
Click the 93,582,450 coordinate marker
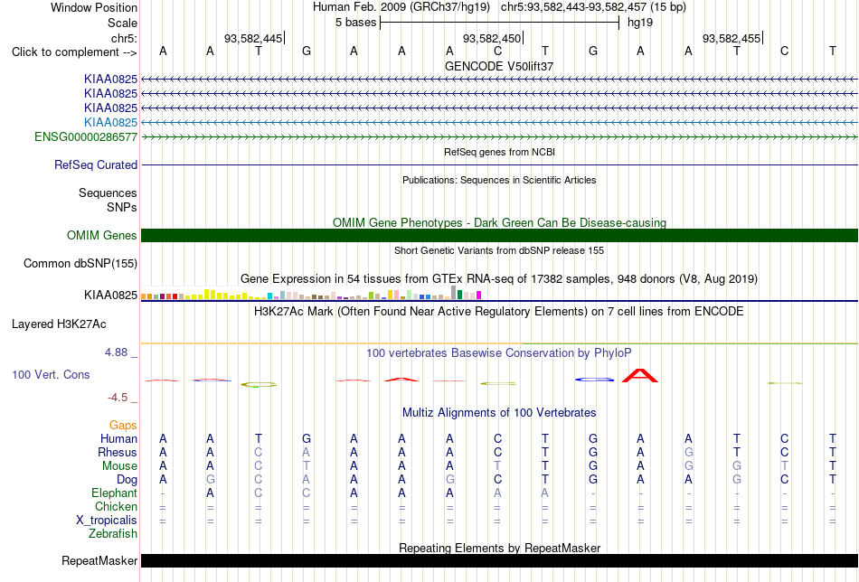pyautogui.click(x=492, y=38)
